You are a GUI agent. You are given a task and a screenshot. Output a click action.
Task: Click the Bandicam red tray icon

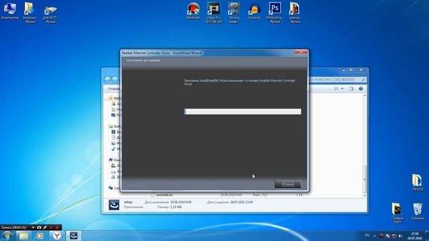[x=381, y=236]
